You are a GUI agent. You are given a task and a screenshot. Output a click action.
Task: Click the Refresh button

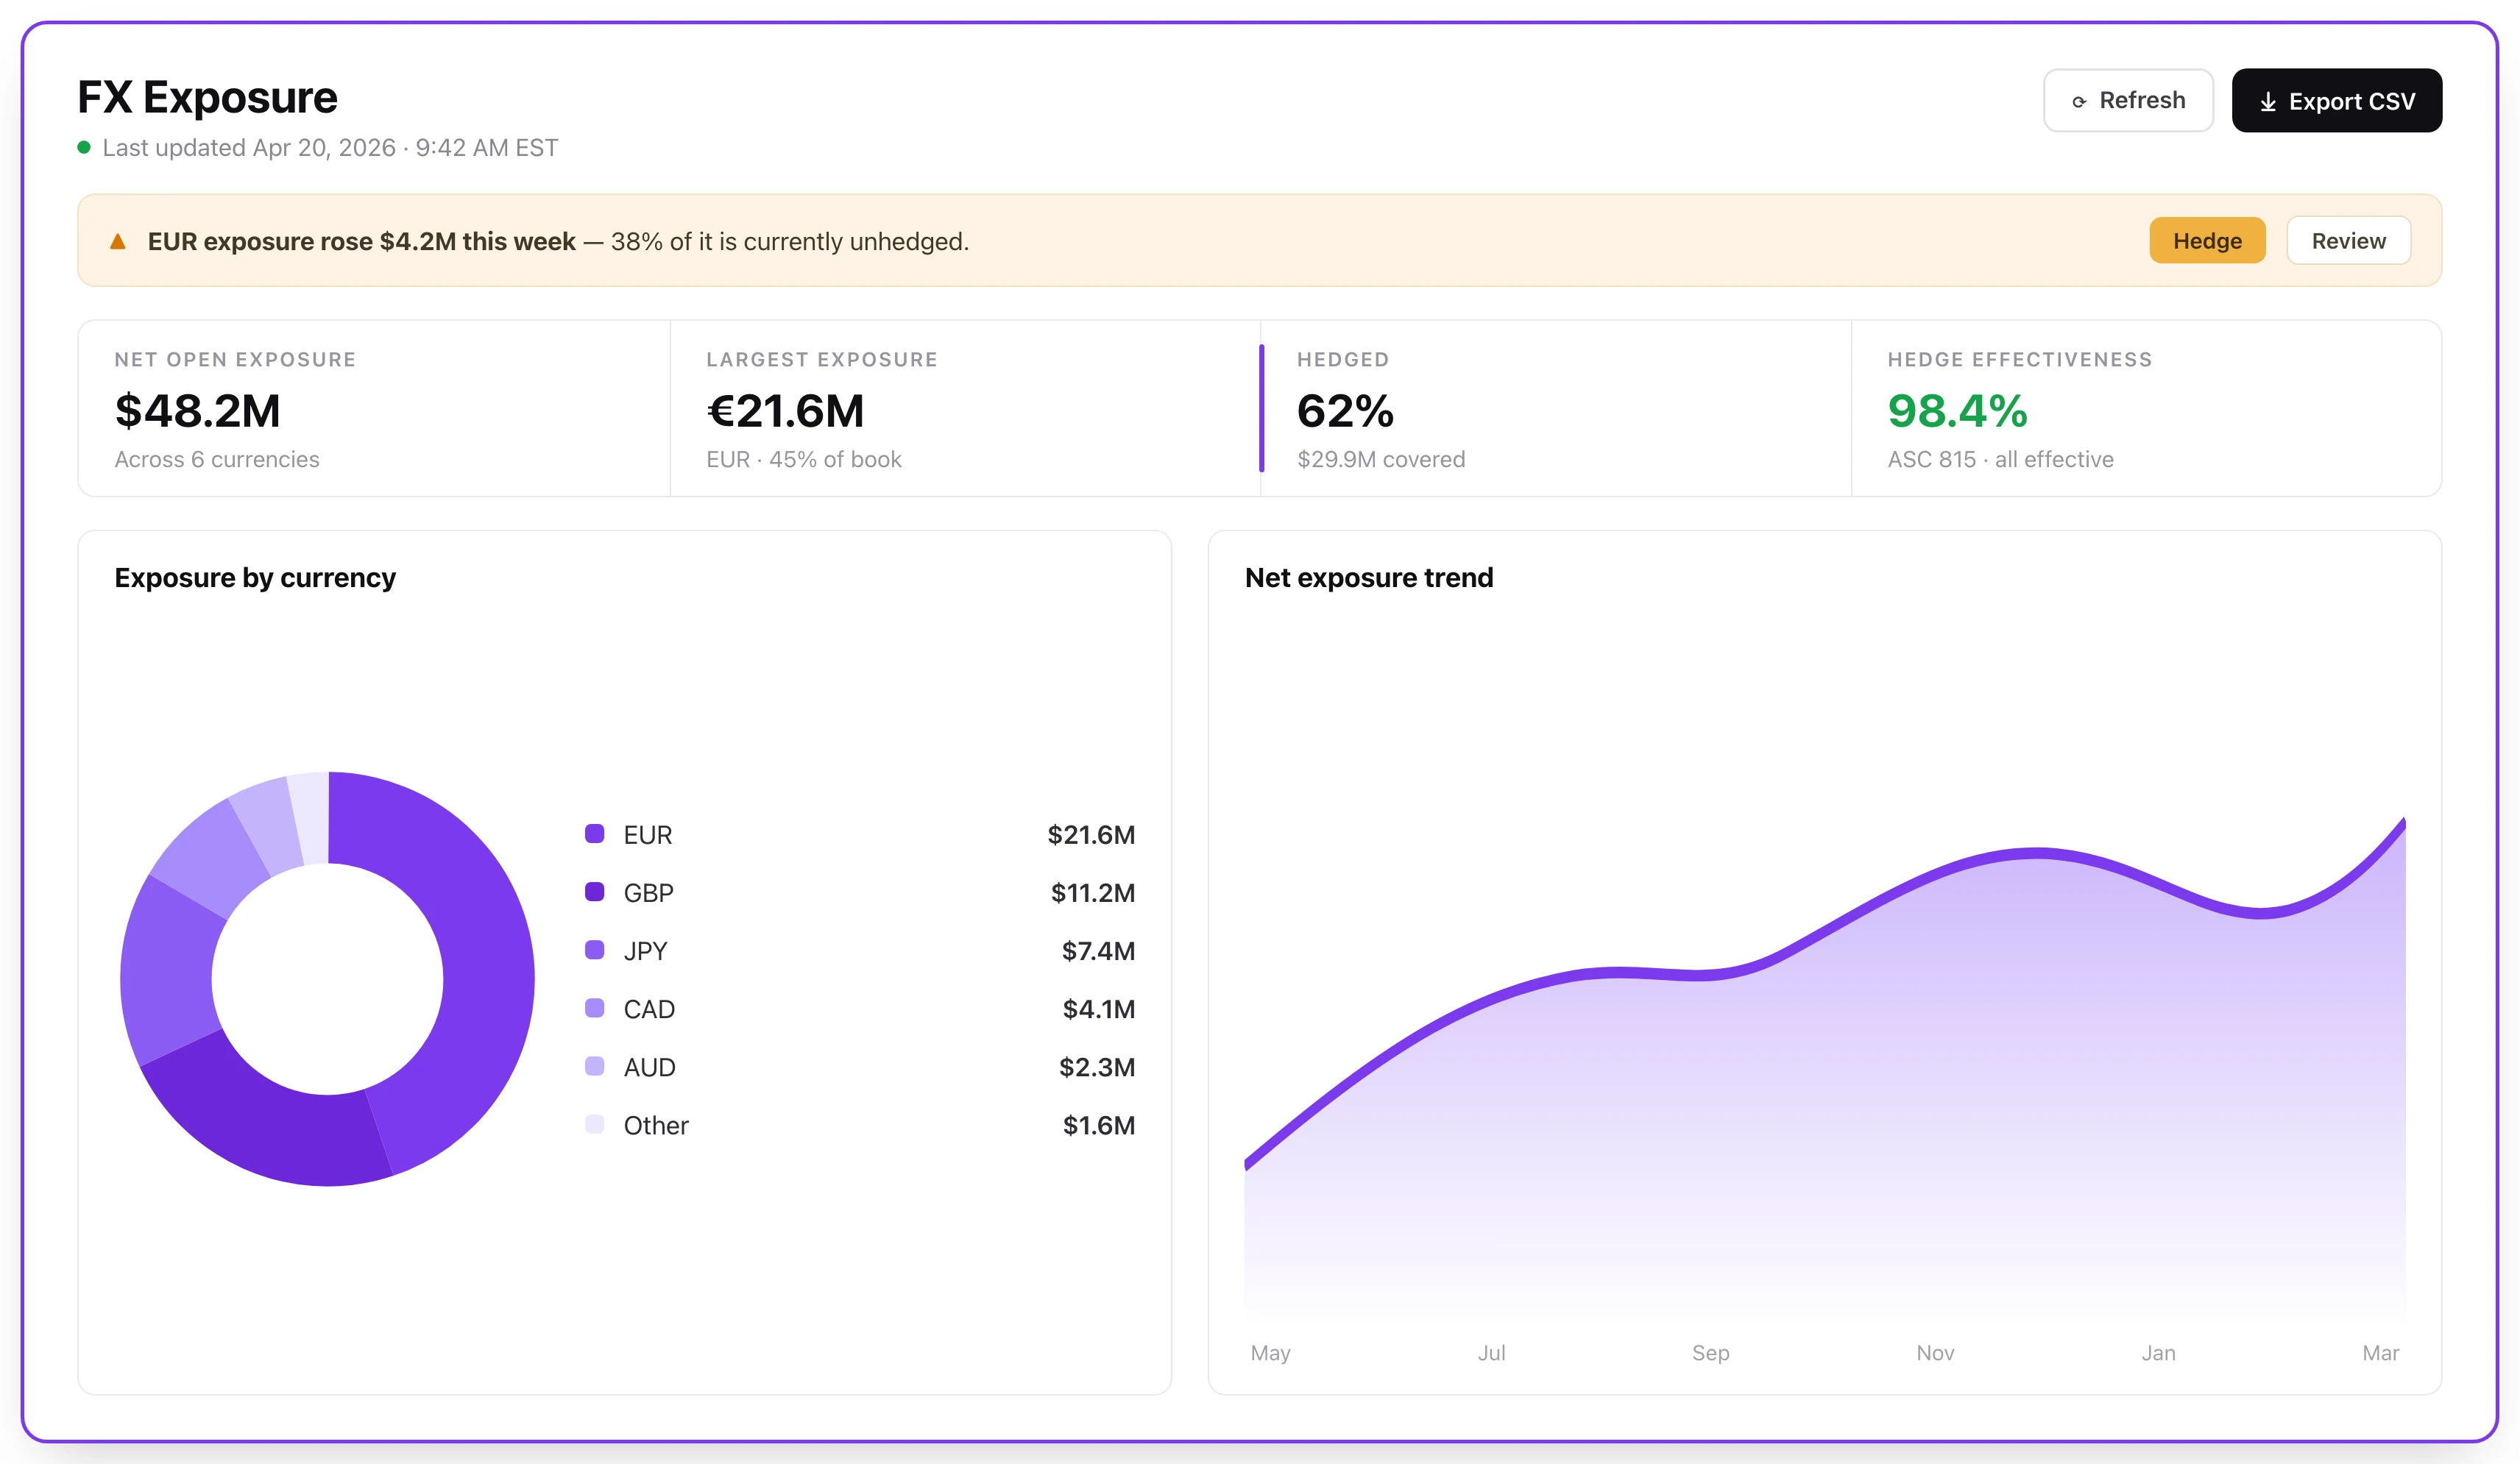2128,100
